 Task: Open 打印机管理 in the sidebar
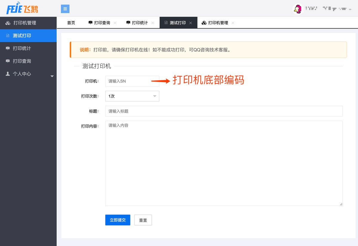coord(24,23)
